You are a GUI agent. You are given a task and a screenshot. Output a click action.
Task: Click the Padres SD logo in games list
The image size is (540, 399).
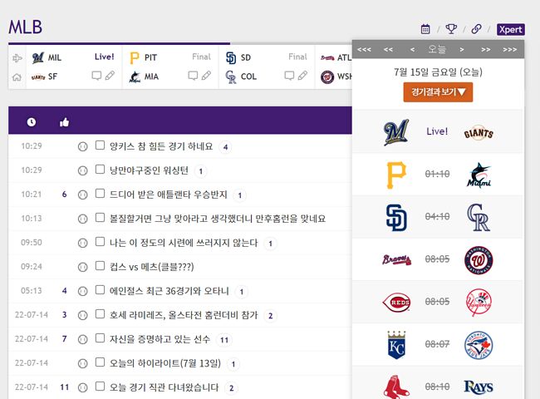(396, 218)
